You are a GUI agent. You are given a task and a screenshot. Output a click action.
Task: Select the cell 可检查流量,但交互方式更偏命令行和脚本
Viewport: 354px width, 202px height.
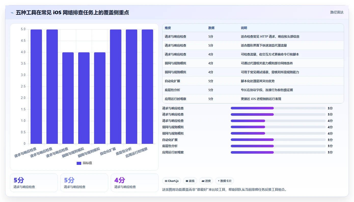tap(270, 54)
